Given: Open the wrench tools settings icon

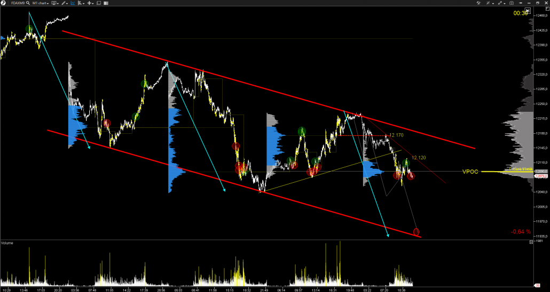Looking at the screenshot, I should pyautogui.click(x=478, y=3).
